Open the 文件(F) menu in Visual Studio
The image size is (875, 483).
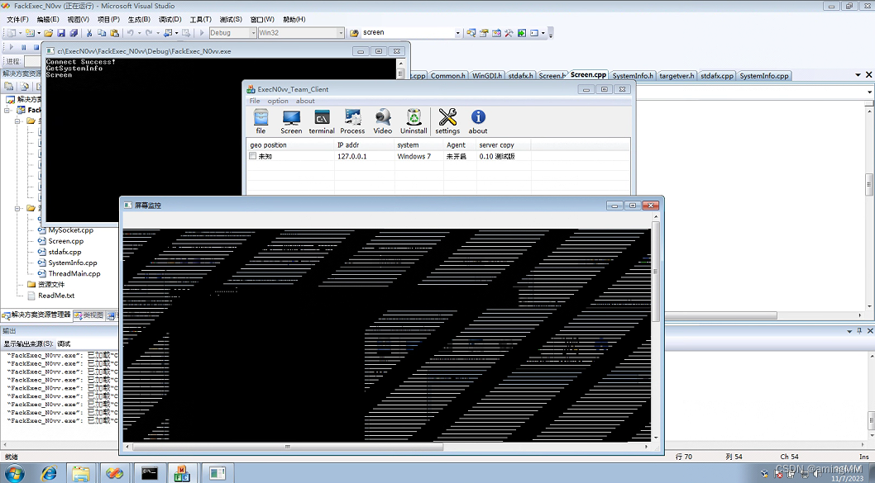[17, 19]
